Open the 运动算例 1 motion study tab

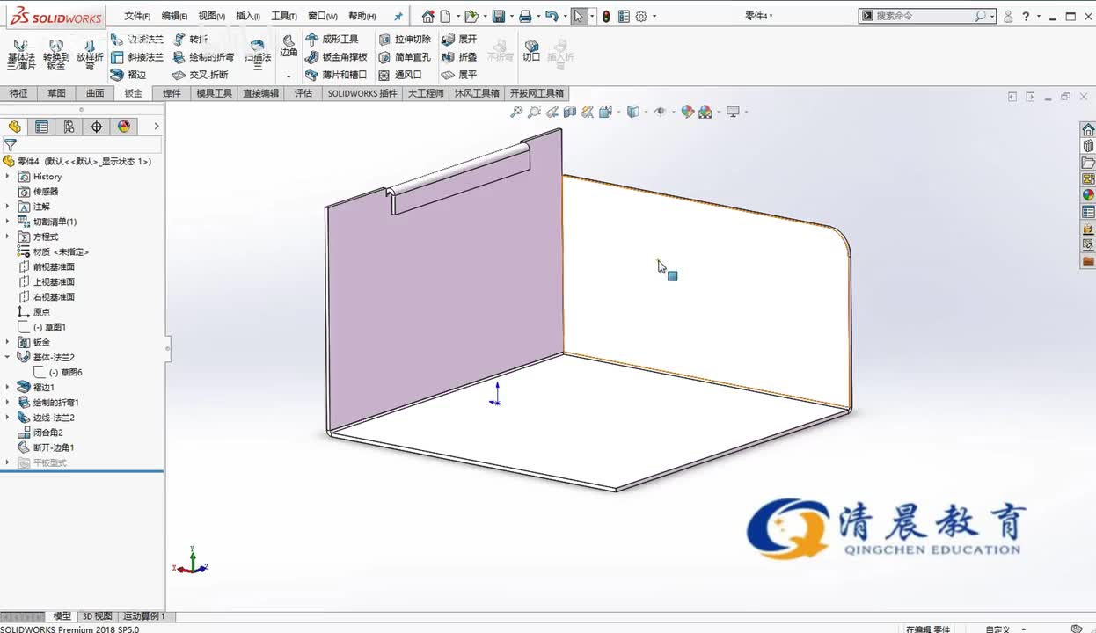(143, 616)
